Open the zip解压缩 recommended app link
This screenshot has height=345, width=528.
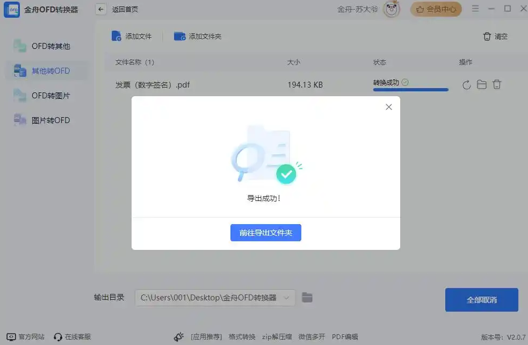pos(277,337)
